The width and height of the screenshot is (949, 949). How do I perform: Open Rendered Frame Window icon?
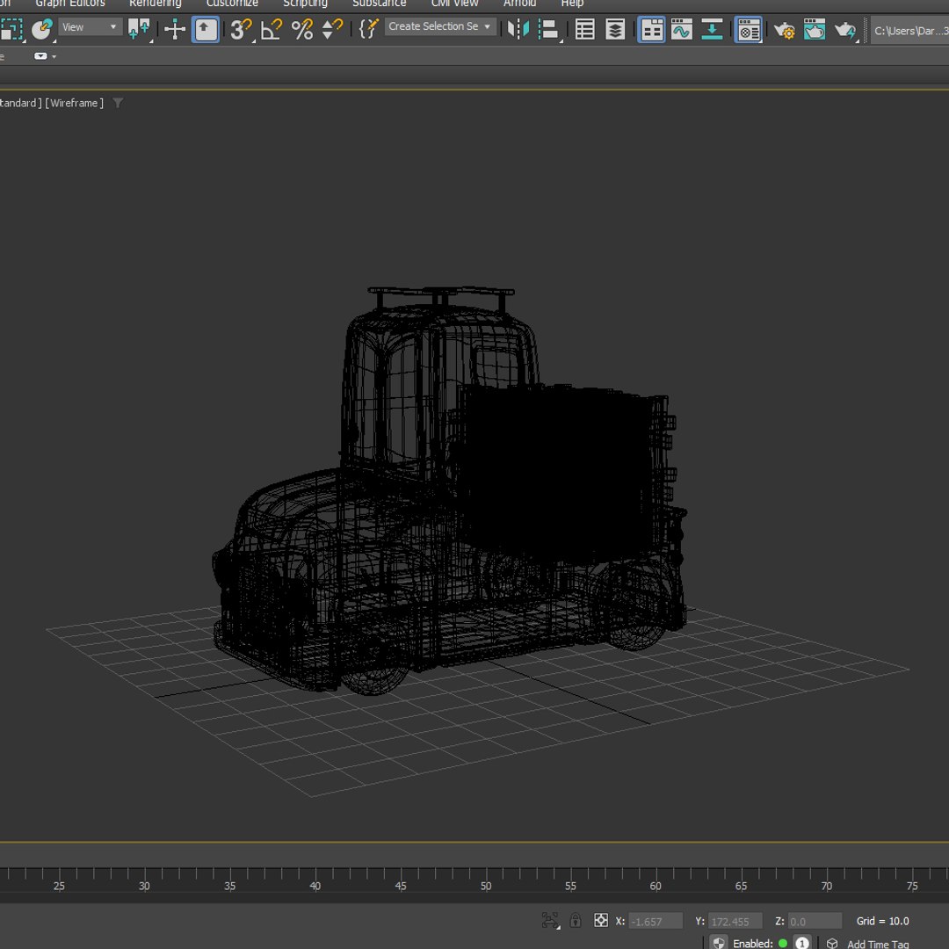point(815,30)
